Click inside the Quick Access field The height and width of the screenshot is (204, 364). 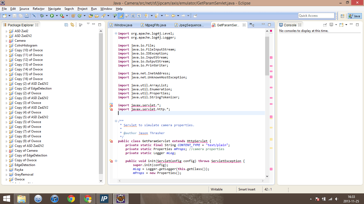coord(316,15)
